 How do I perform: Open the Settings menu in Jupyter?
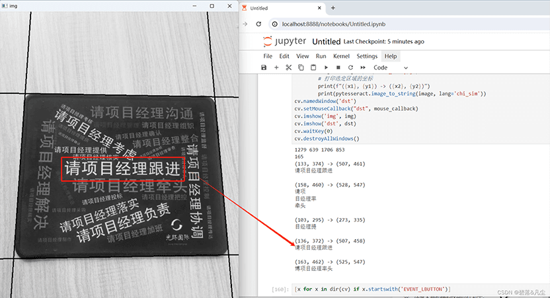(367, 56)
